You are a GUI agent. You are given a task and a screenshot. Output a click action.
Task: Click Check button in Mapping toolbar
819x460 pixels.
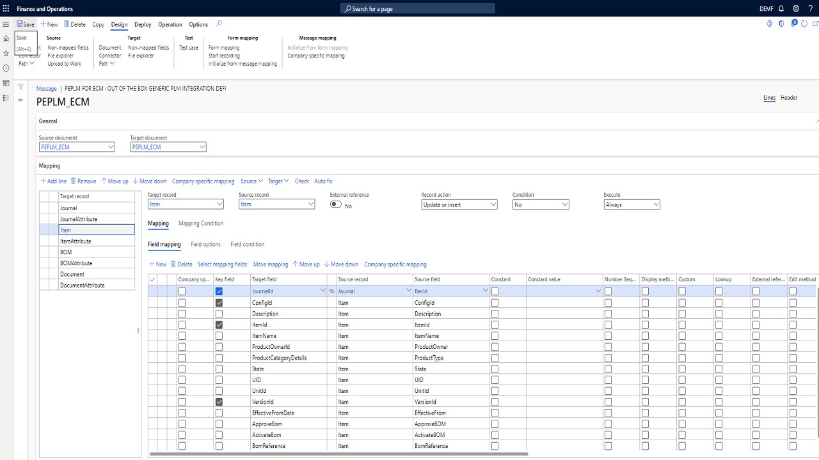point(302,181)
